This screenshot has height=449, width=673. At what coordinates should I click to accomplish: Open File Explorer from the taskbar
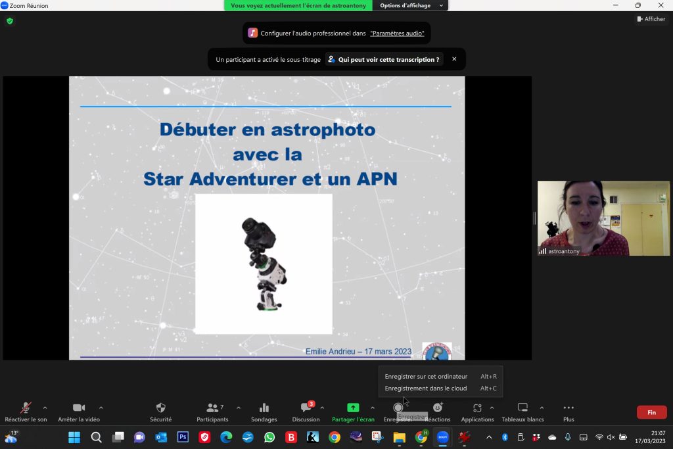tap(399, 437)
